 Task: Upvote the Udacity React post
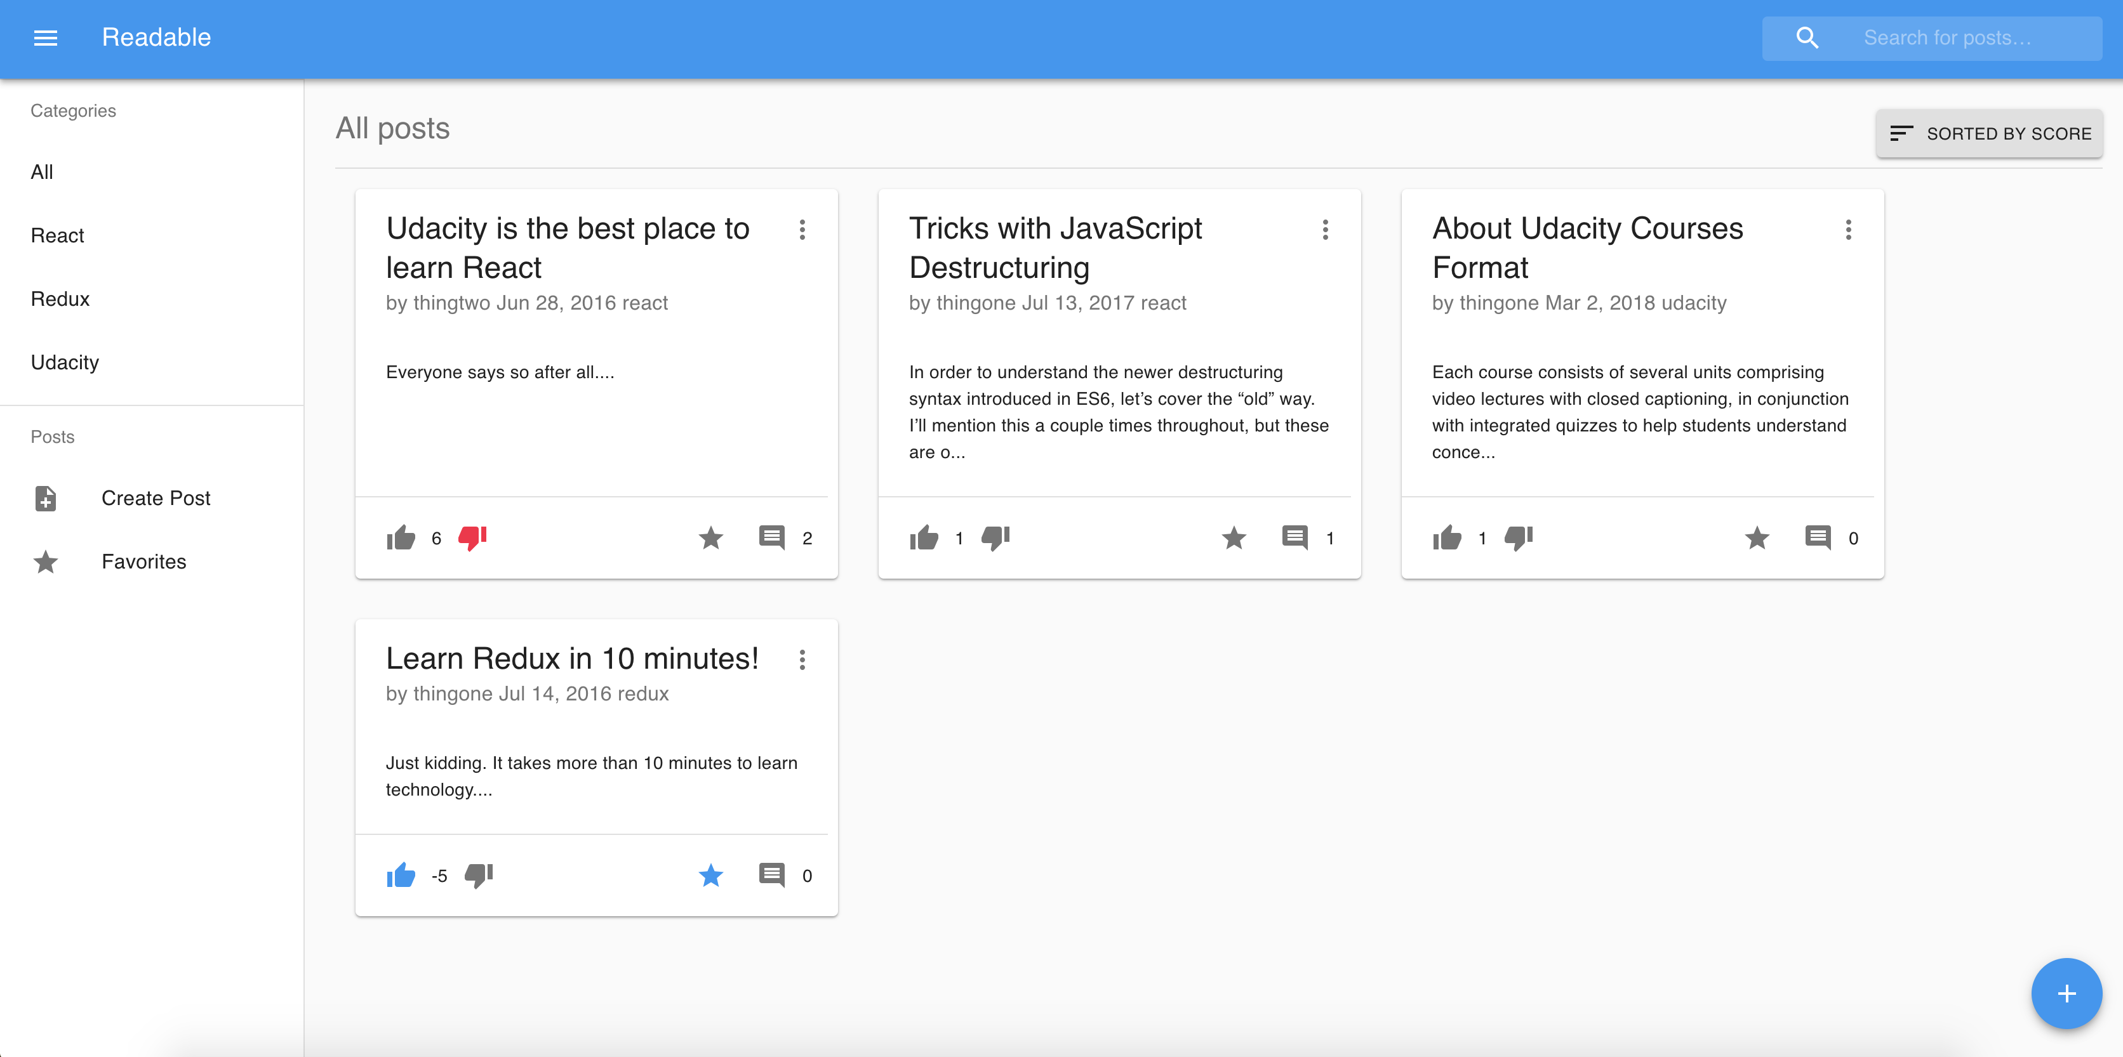coord(401,538)
